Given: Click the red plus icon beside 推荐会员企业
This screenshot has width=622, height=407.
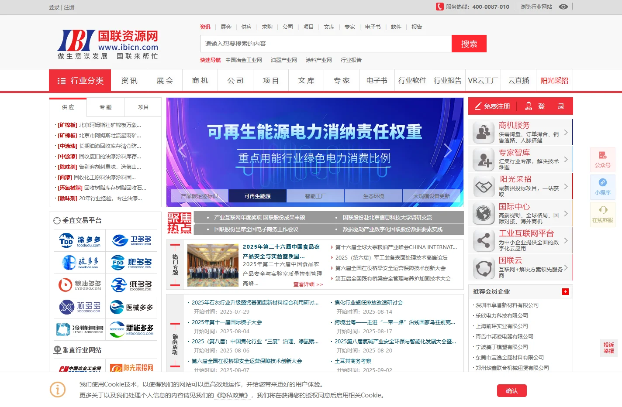Looking at the screenshot, I should [x=565, y=291].
